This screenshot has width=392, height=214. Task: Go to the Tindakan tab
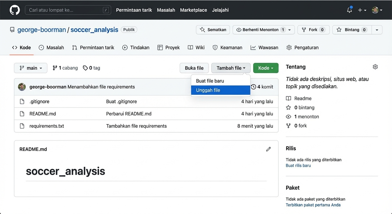pyautogui.click(x=136, y=48)
